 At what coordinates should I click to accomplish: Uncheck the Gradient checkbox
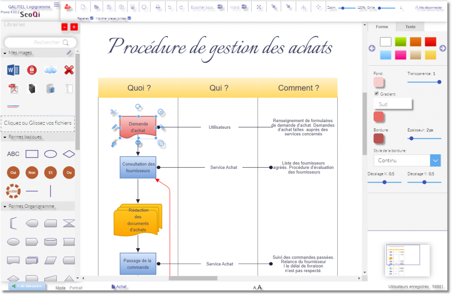377,93
